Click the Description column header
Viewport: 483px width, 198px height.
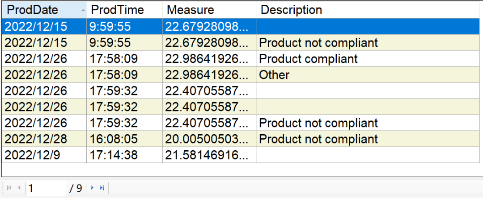click(291, 10)
